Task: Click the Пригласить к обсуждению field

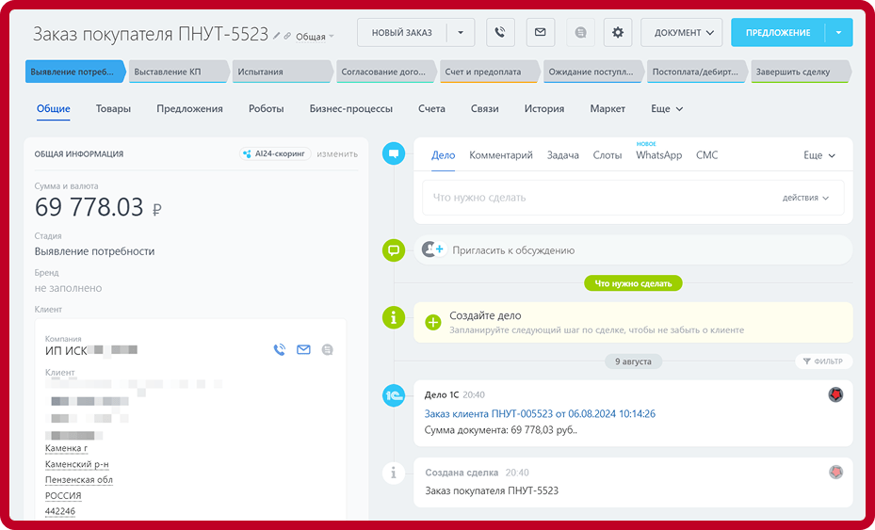Action: [x=633, y=249]
